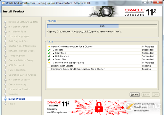This screenshot has height=115, width=164.
Task: Click the installer title bar icon
Action: click(3, 3)
